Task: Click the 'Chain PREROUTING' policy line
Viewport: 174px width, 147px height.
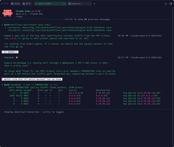Action: (46, 87)
